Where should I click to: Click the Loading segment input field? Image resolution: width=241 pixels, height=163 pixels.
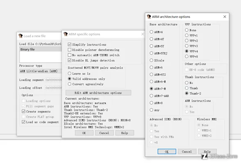[x=53, y=80]
